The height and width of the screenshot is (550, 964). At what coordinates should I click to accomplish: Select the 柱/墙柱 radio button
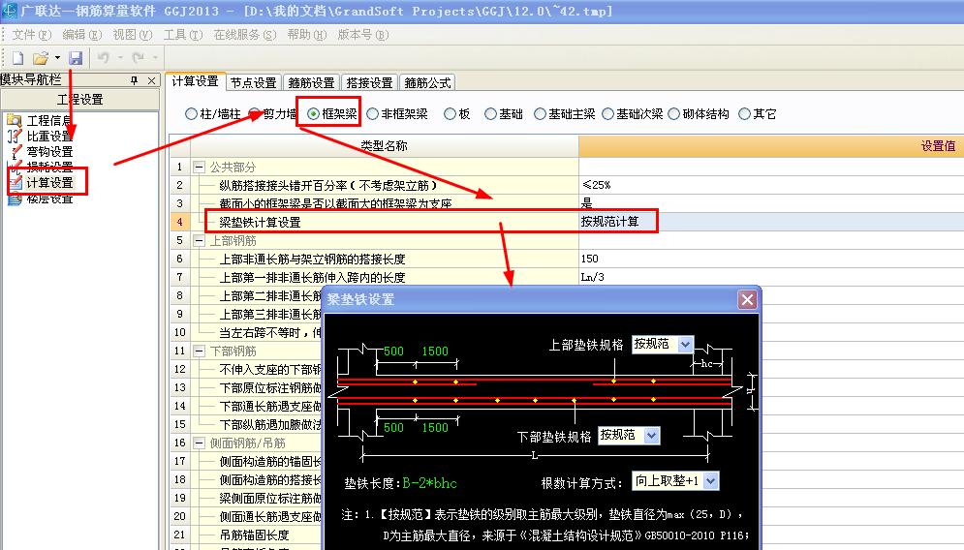191,113
